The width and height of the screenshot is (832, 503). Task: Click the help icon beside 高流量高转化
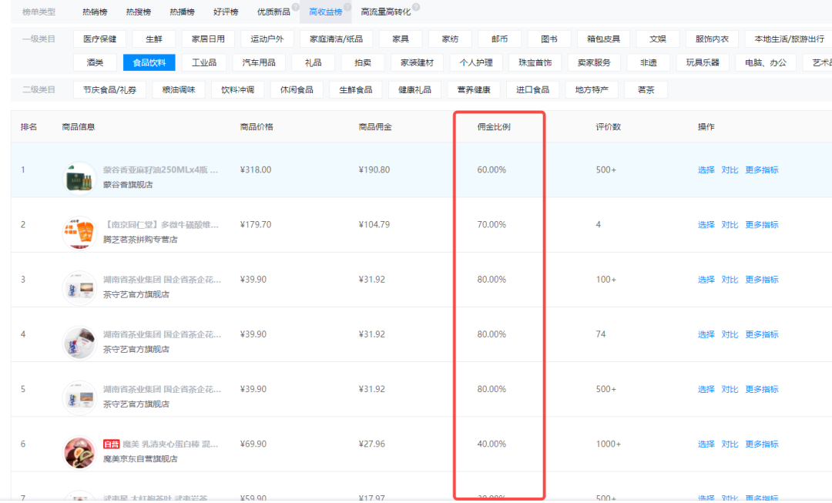pyautogui.click(x=415, y=7)
